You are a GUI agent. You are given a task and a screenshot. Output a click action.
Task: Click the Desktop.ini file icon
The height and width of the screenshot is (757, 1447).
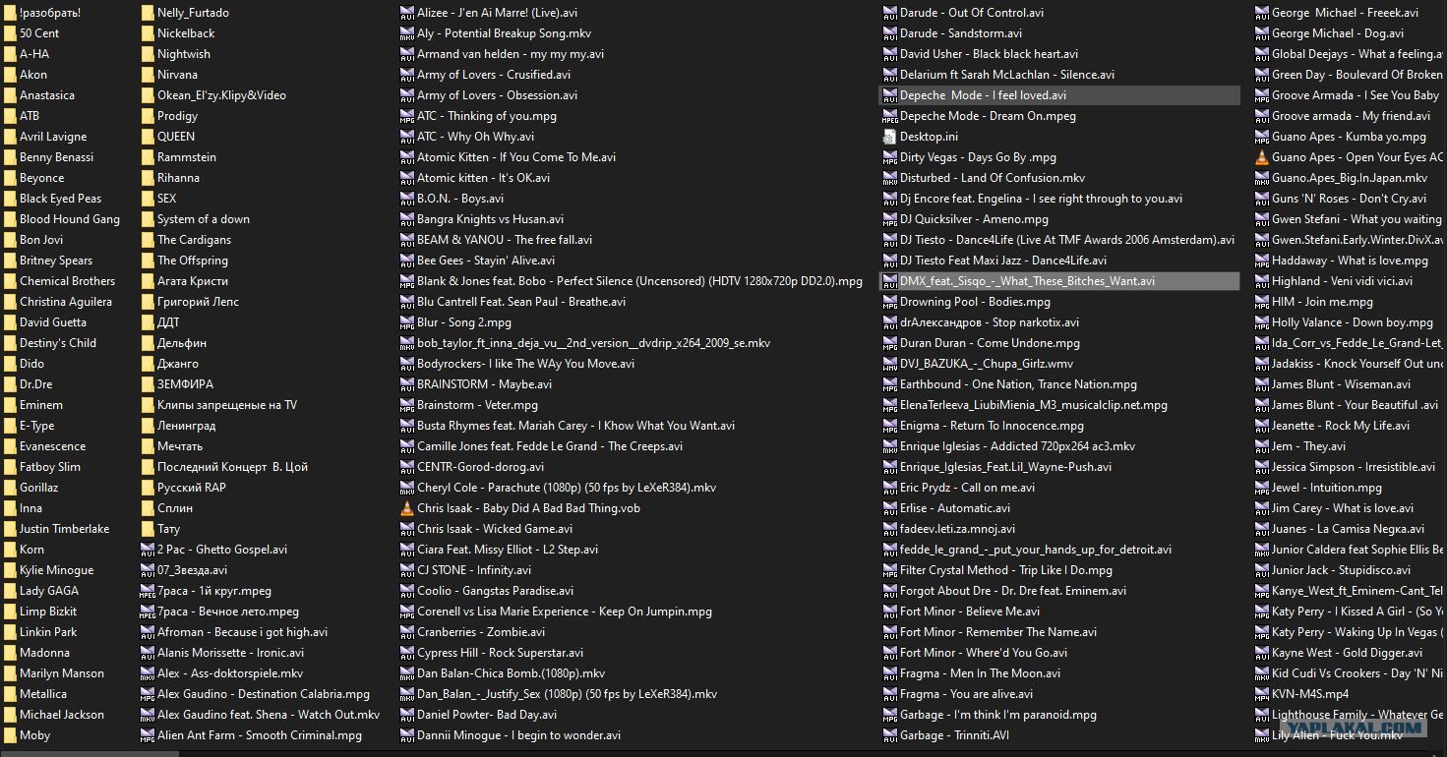tap(890, 137)
